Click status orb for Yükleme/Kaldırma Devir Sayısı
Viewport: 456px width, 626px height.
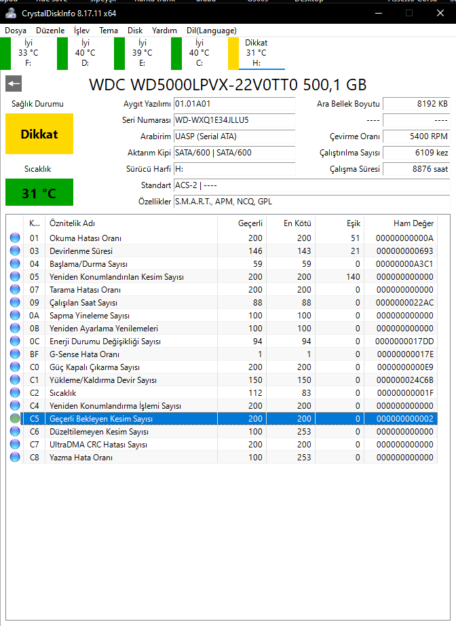pyautogui.click(x=15, y=380)
